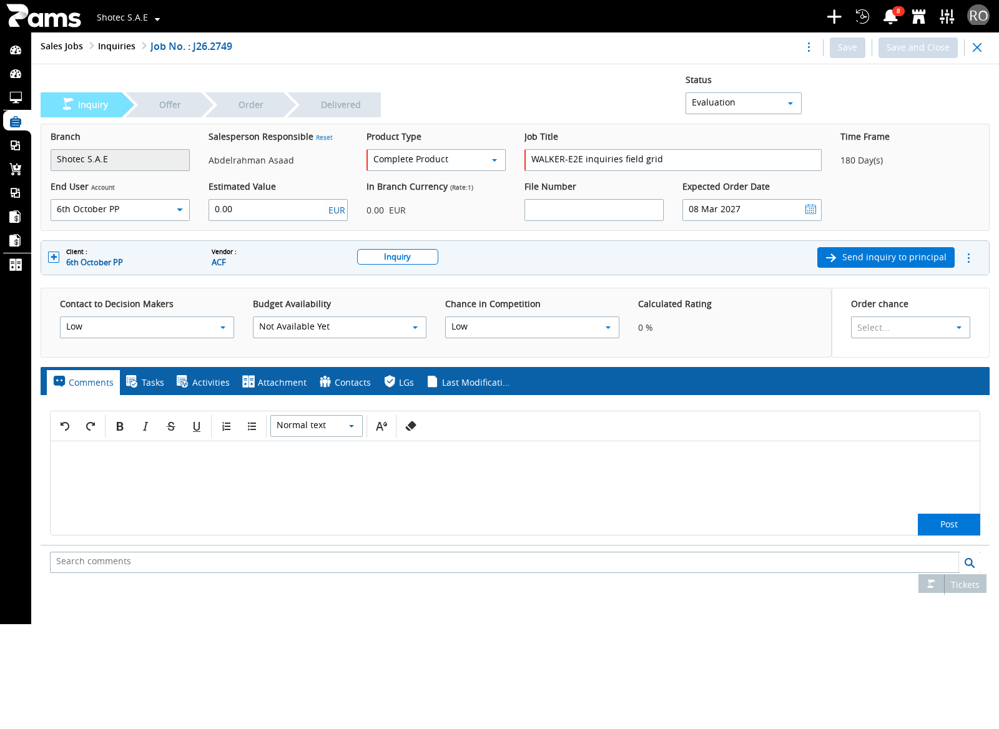Open the End User dropdown

point(120,210)
